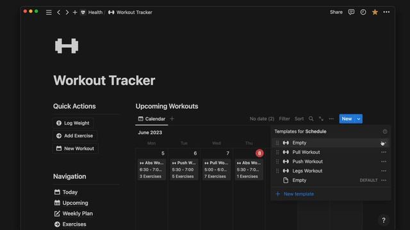
Task: Add a new page with plus icon
Action: tap(75, 12)
